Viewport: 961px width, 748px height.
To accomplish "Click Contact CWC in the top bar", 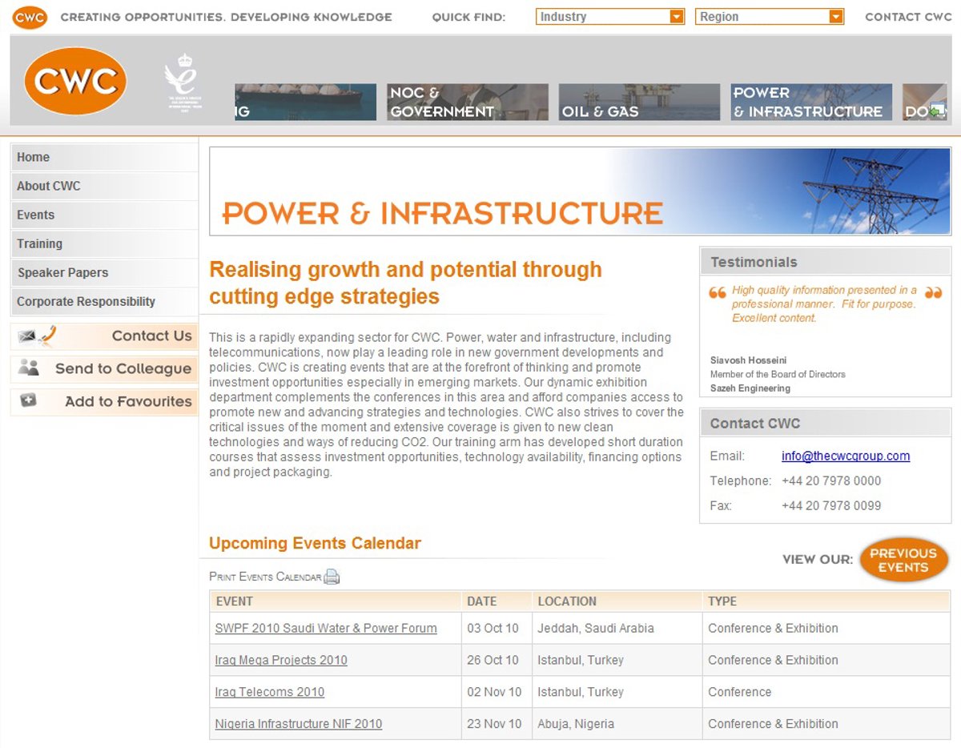I will [908, 17].
